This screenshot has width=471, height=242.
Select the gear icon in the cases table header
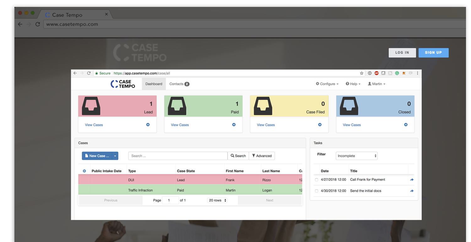pyautogui.click(x=84, y=171)
